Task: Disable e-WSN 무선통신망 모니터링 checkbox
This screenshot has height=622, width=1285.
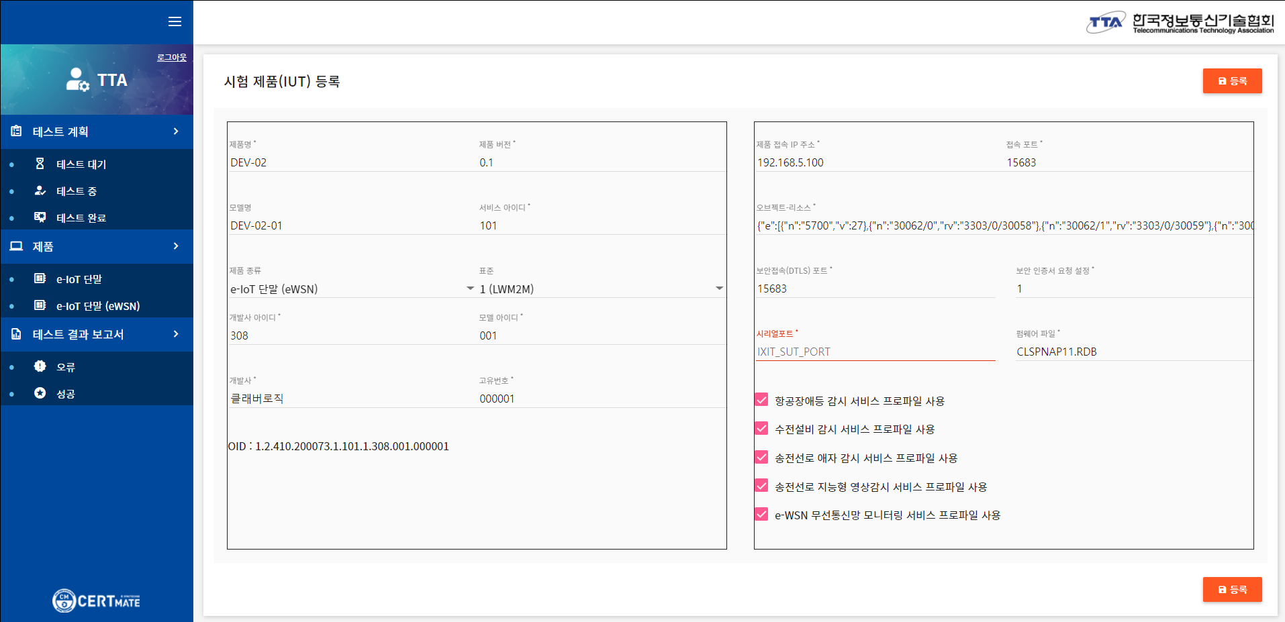Action: tap(761, 514)
